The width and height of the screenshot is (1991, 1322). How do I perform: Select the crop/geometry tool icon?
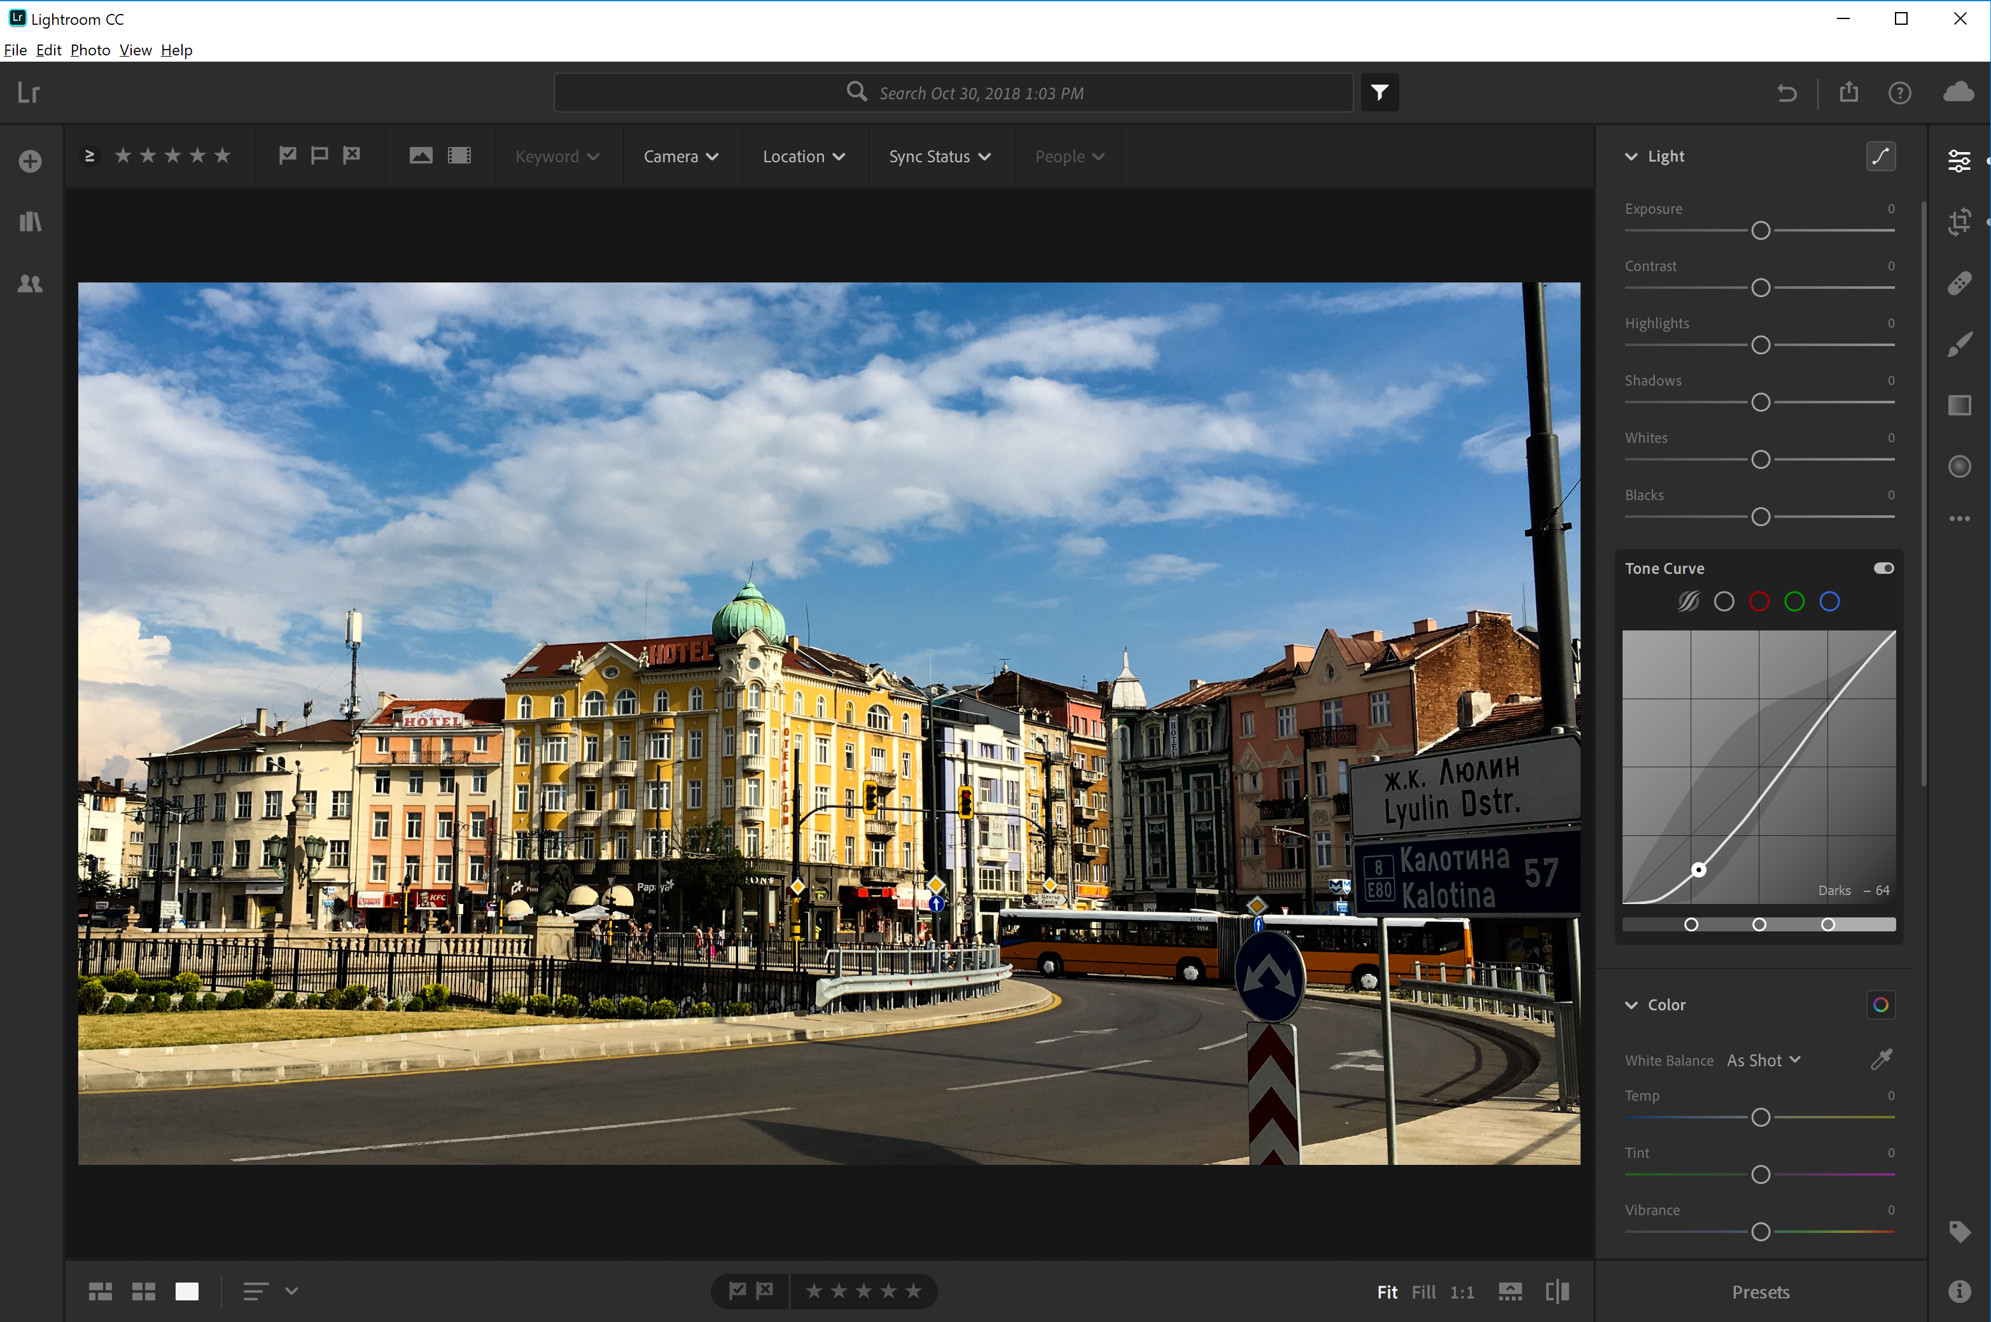coord(1959,221)
